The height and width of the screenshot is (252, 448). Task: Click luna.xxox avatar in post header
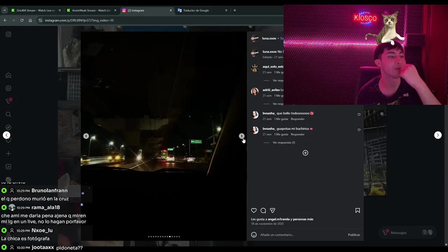(255, 38)
